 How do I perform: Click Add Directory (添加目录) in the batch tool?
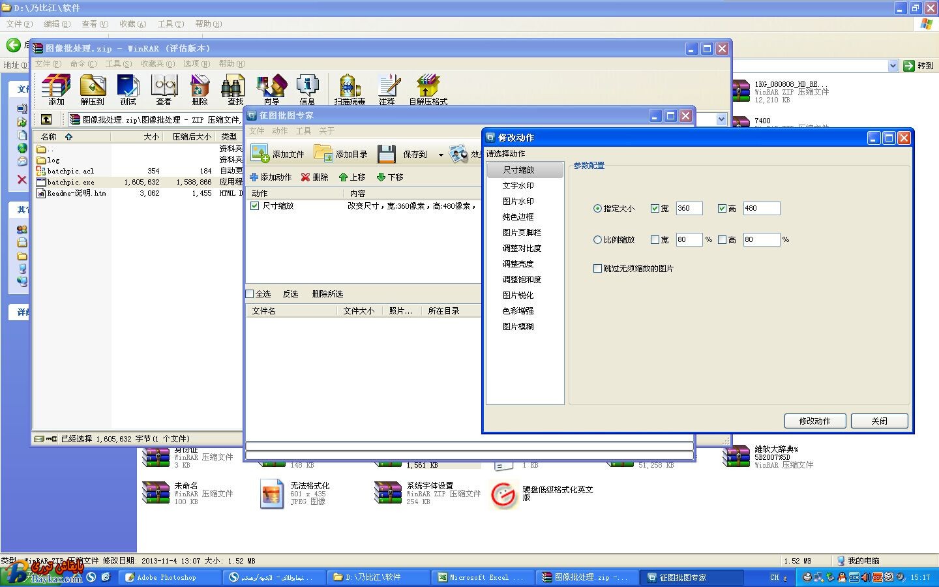click(340, 154)
